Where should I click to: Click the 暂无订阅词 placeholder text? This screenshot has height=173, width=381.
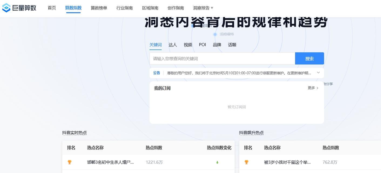coord(237,107)
